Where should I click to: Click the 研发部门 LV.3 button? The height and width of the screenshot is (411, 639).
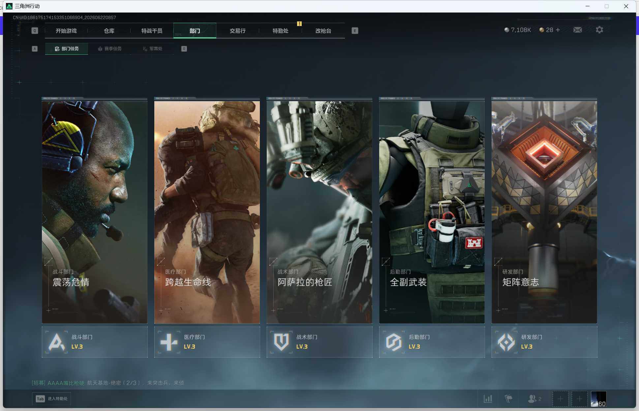(x=544, y=342)
